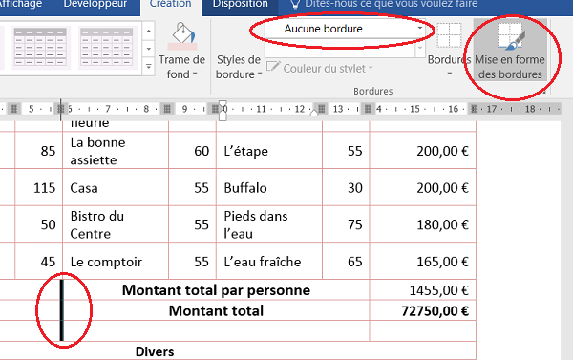Click the cell with value 75
This screenshot has height=360, width=573.
(x=346, y=224)
